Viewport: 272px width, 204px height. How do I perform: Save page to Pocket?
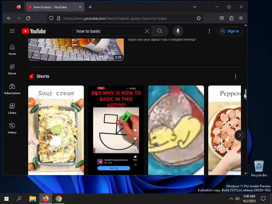point(222,18)
